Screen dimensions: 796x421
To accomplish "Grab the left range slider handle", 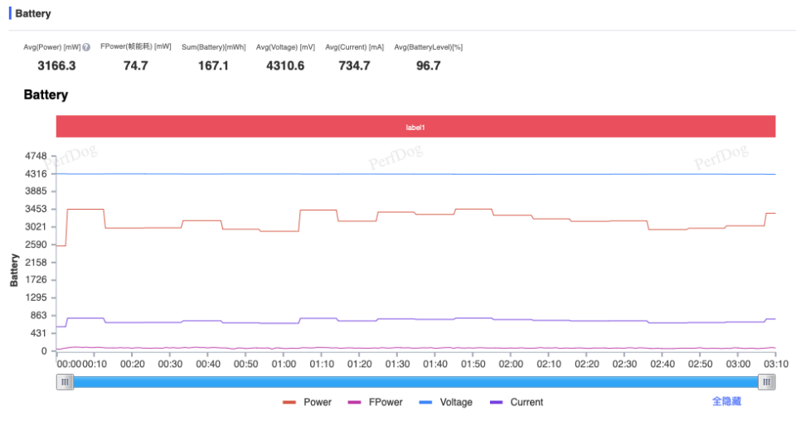I will (x=65, y=382).
